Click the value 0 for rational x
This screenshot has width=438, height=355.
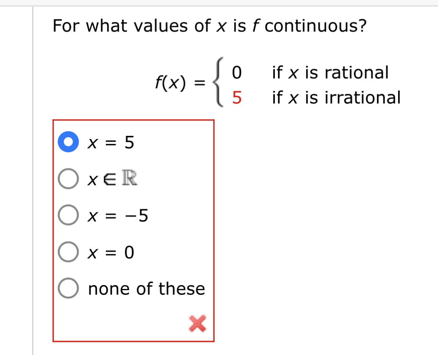237,72
